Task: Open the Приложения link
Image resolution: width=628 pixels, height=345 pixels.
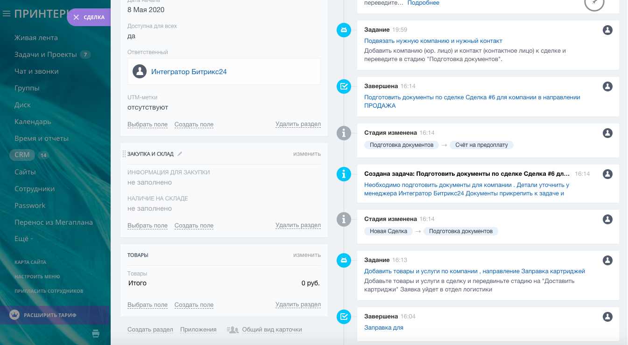Action: [198, 330]
